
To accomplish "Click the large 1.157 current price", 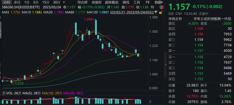I will [x=179, y=7].
